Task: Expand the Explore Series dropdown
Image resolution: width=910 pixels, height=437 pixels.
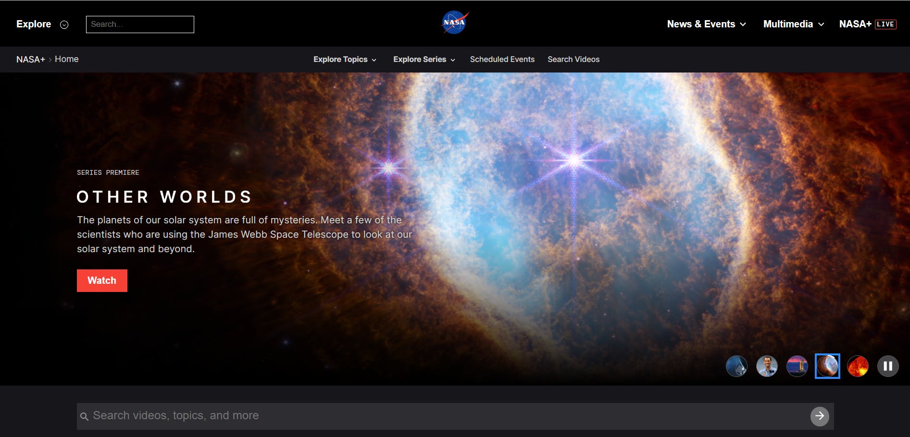Action: coord(423,60)
